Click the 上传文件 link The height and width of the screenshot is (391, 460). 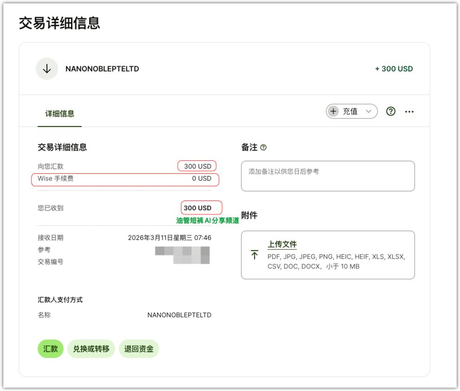click(x=282, y=244)
